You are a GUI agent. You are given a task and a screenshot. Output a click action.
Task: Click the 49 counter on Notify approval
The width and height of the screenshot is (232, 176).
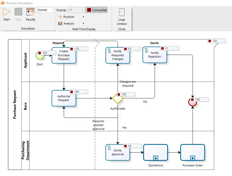coord(133,146)
